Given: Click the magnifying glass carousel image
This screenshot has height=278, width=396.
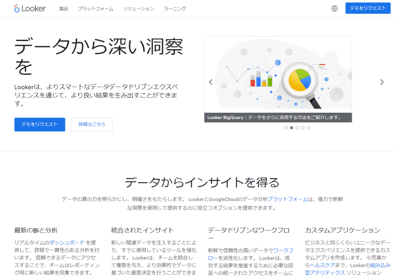Looking at the screenshot, I should 278,75.
